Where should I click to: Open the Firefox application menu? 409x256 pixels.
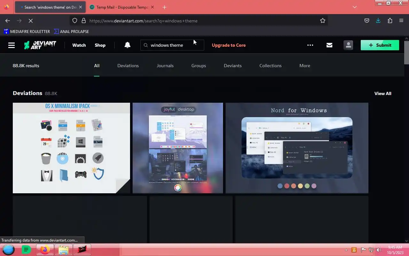click(x=401, y=21)
